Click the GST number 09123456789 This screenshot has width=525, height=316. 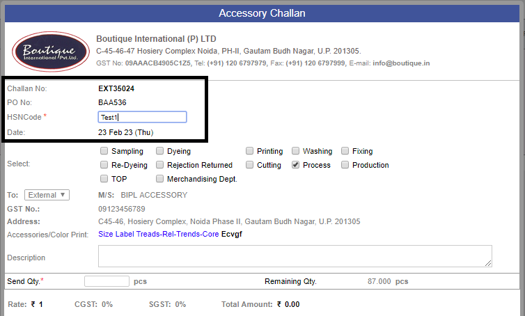[122, 209]
